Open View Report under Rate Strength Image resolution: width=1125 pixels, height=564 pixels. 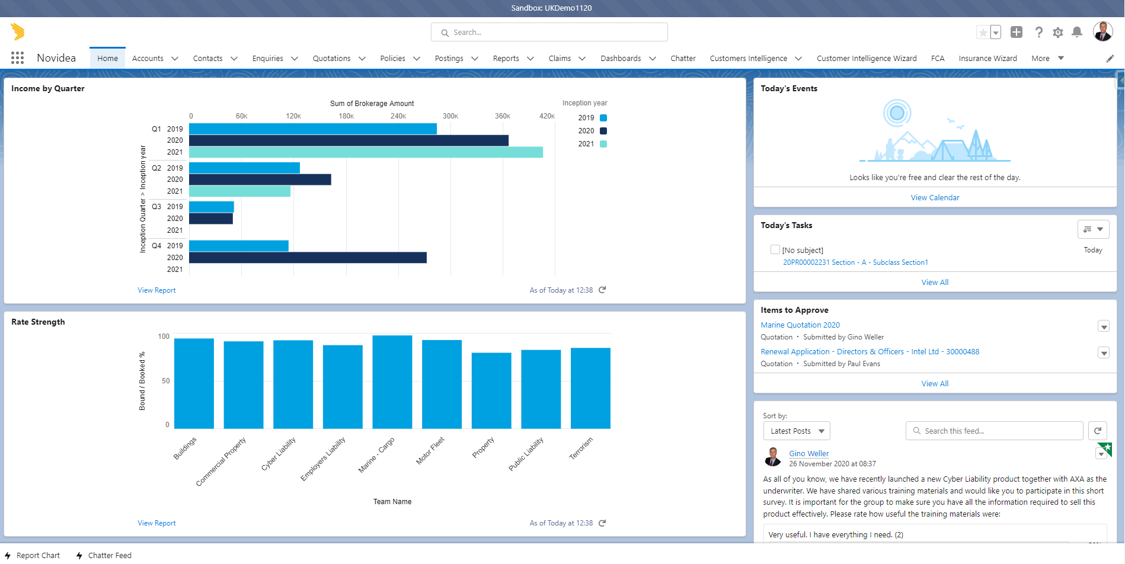(156, 523)
